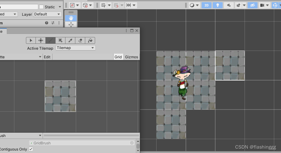Viewport: 281px width, 153px height.
Task: Click the GridBrush script field
Action: [x=82, y=143]
